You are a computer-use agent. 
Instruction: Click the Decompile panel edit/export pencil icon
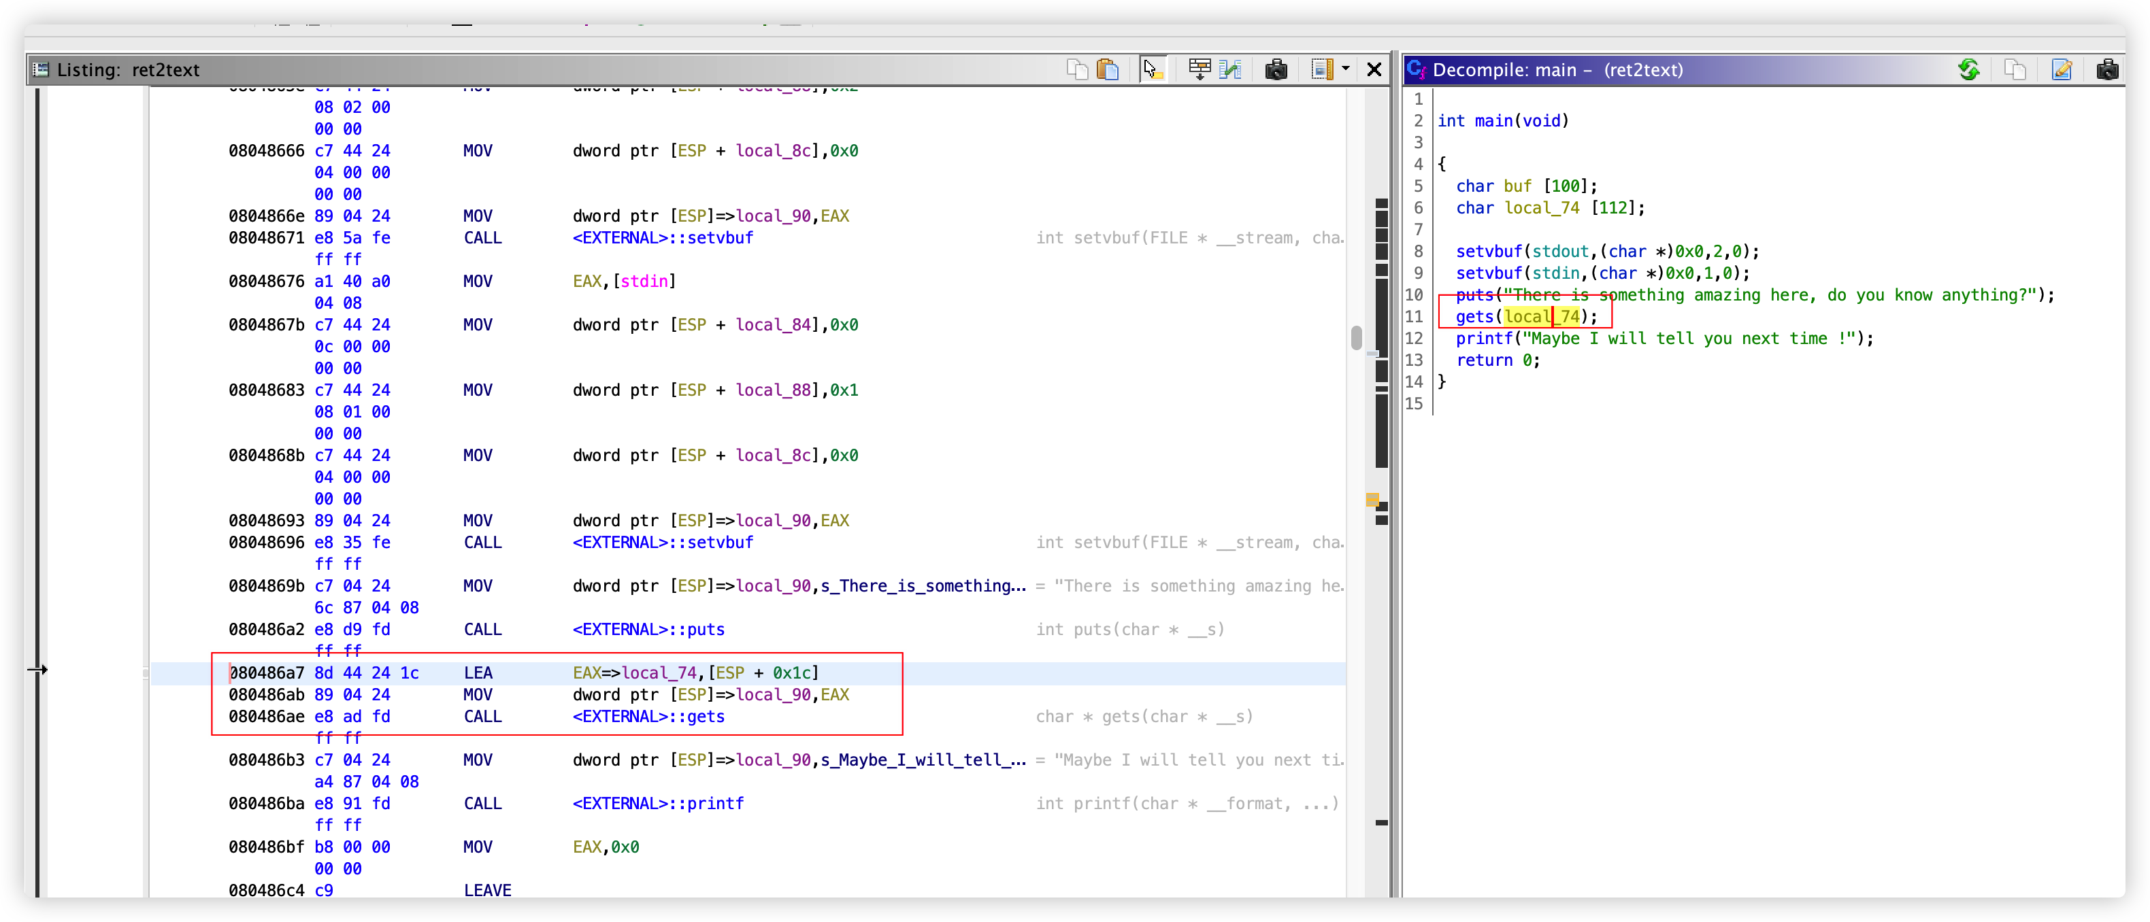(x=2061, y=69)
